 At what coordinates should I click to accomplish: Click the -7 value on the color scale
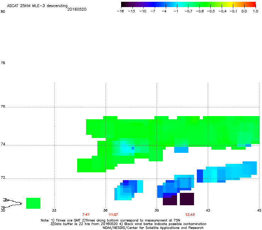tap(153, 11)
